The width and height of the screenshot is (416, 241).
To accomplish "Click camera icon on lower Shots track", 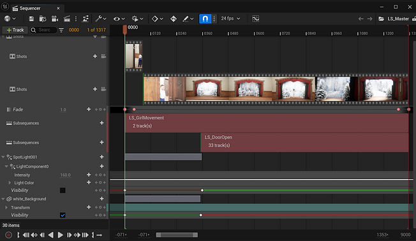I will [x=103, y=89].
